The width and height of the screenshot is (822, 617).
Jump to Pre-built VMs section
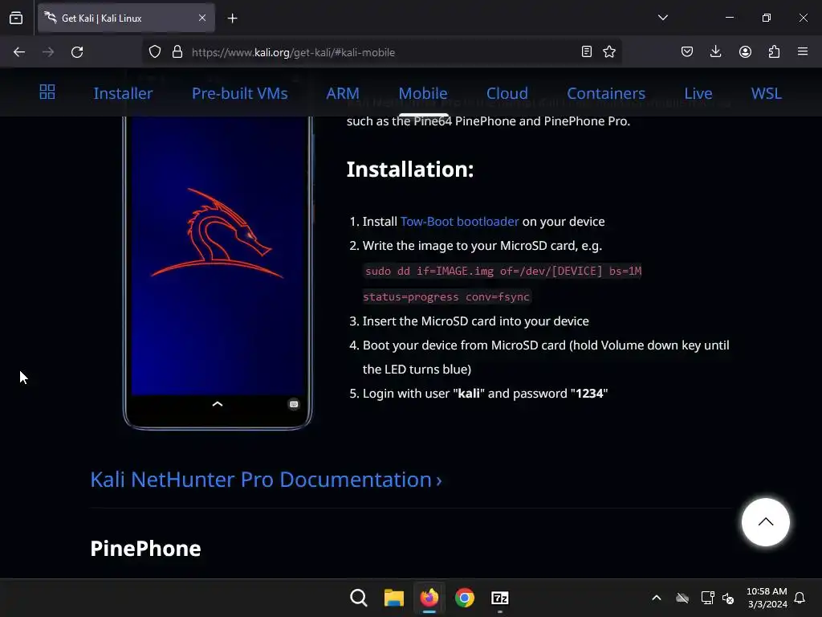point(239,93)
